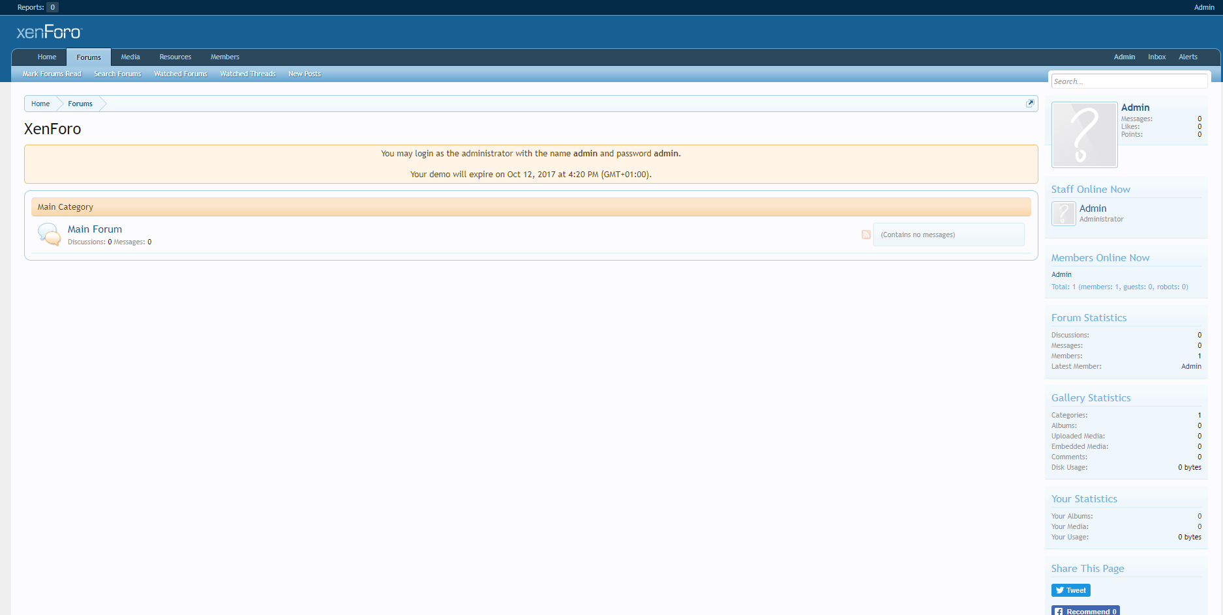Open the Resources tab
The width and height of the screenshot is (1223, 615).
tap(175, 57)
